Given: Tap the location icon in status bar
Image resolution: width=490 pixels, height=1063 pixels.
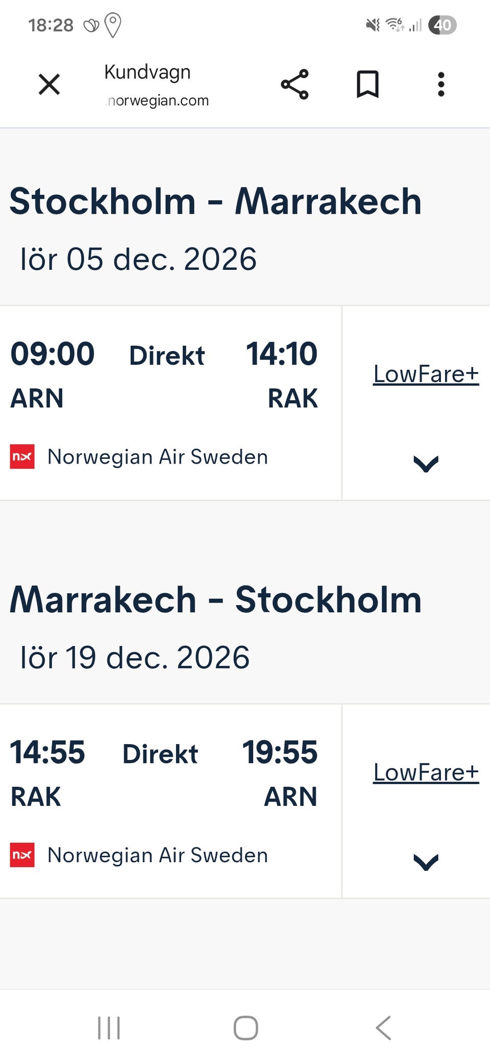Looking at the screenshot, I should pos(112,25).
